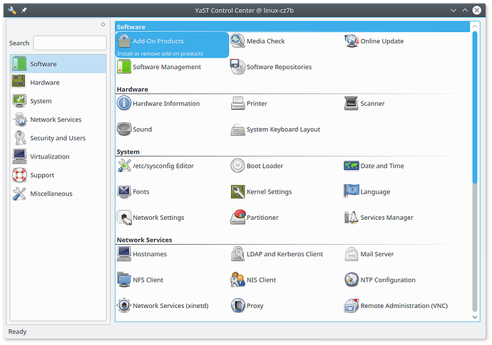Select Network Services in the sidebar
Screen dimensions: 492x345
pos(55,120)
